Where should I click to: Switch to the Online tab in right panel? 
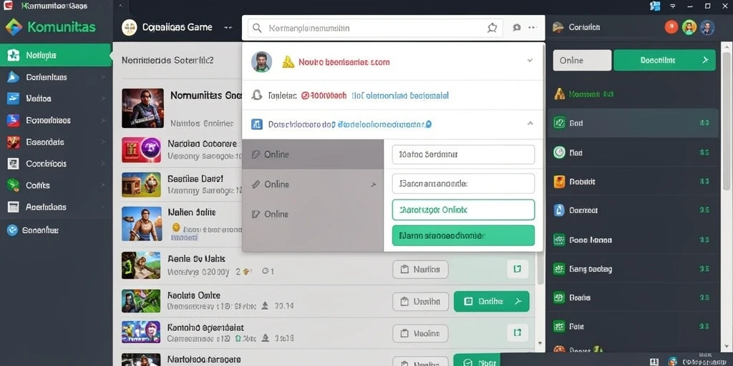pyautogui.click(x=582, y=60)
